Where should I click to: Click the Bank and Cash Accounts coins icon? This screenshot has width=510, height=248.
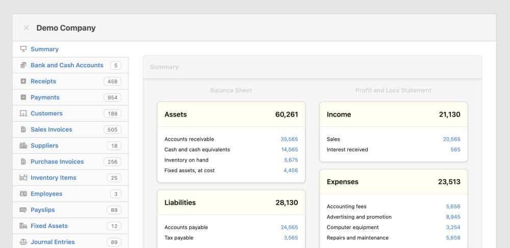pyautogui.click(x=23, y=65)
